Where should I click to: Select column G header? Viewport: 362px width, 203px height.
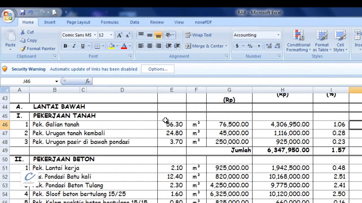[229, 90]
